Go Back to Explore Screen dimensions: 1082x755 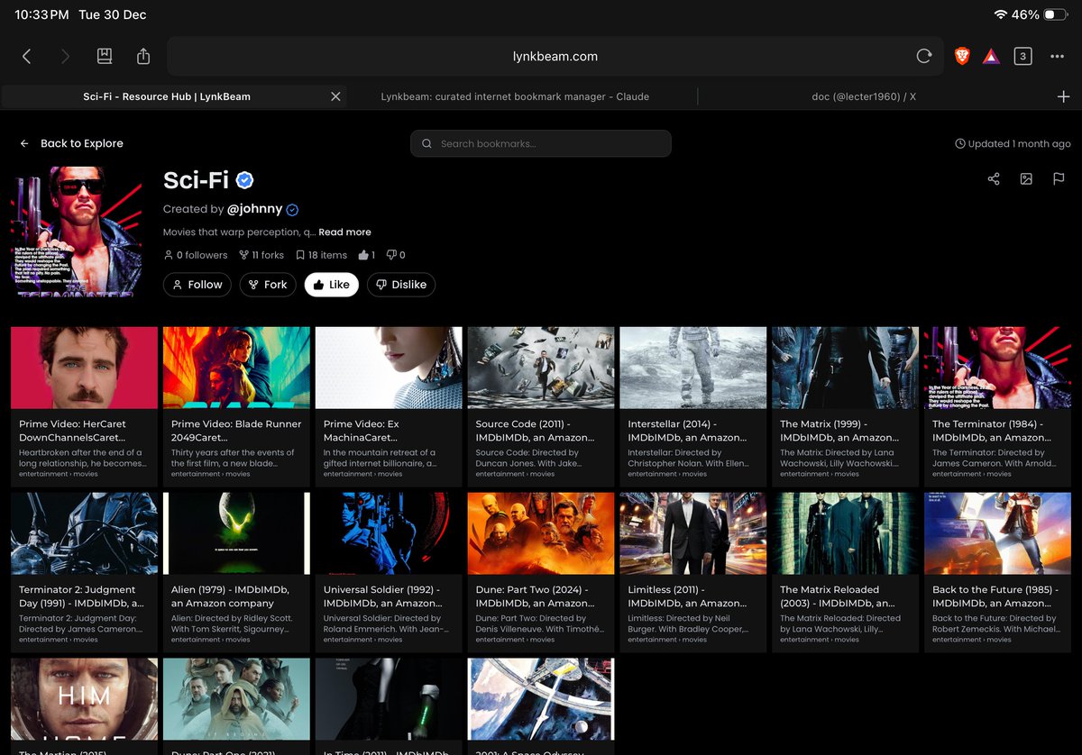(71, 143)
